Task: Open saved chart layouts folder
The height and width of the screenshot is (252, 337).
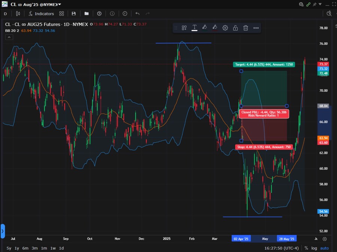Action: click(x=86, y=14)
